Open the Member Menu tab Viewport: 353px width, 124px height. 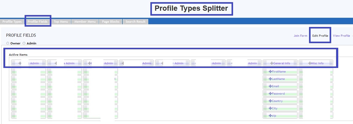click(85, 22)
